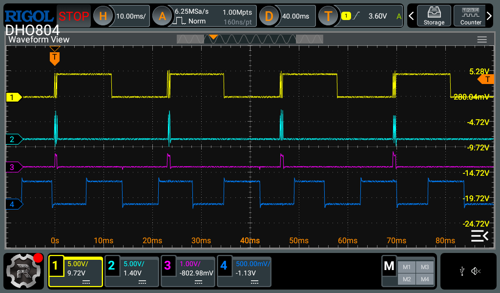Screen dimensions: 500x293
Task: Select the 6.25MSa/s sample rate readout
Action: point(191,12)
